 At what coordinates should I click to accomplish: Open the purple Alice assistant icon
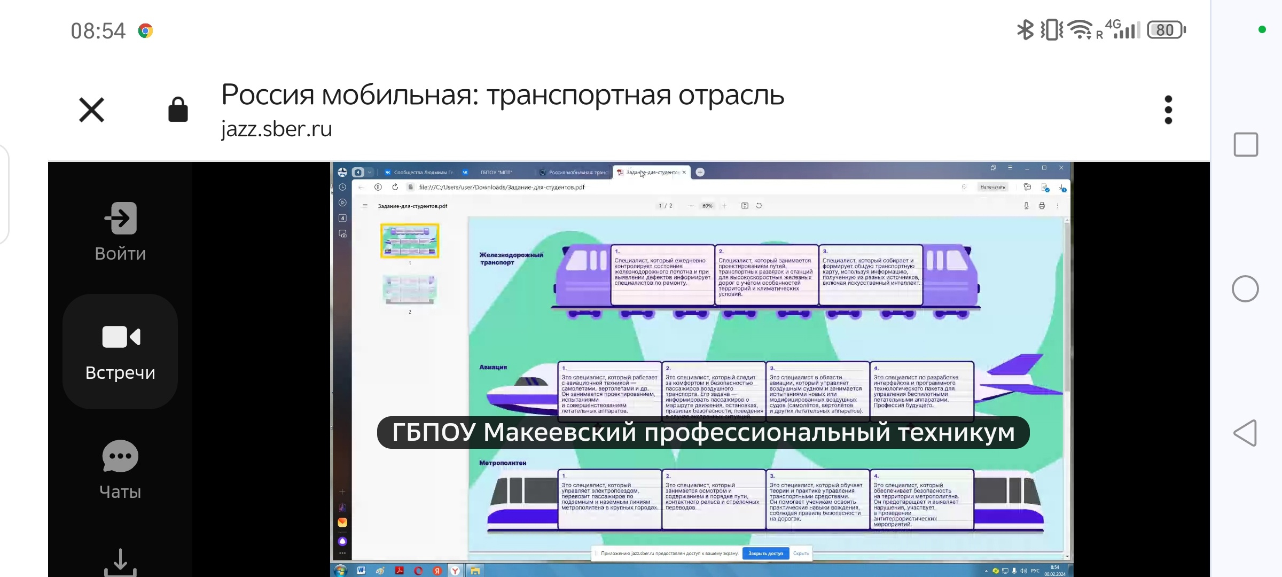click(342, 541)
